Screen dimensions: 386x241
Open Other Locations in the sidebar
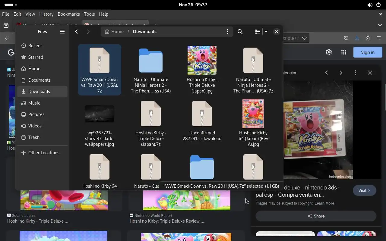[42, 153]
